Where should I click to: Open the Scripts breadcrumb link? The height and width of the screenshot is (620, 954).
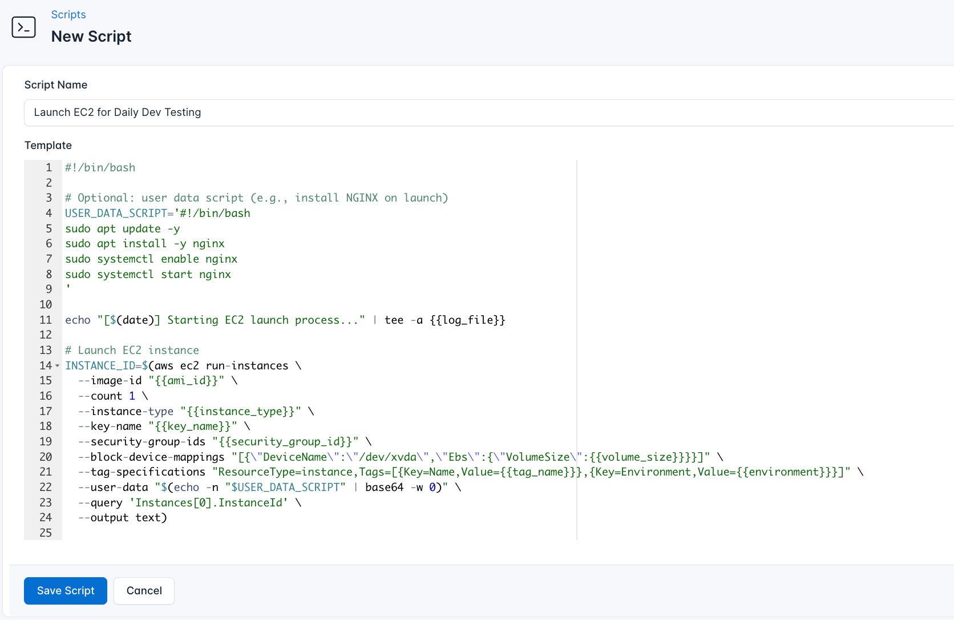pos(68,14)
